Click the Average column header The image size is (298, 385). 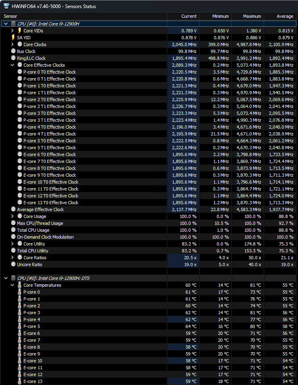[x=280, y=16]
